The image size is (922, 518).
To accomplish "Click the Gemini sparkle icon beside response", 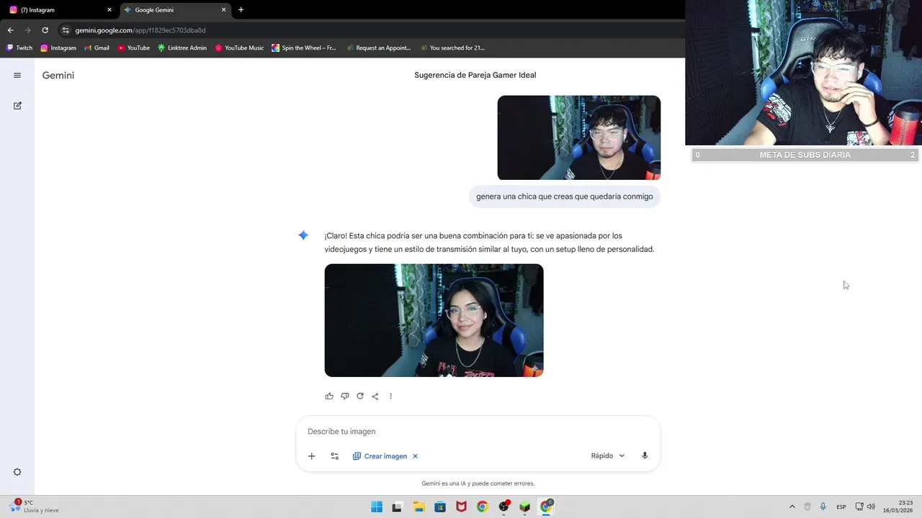I will coord(303,235).
